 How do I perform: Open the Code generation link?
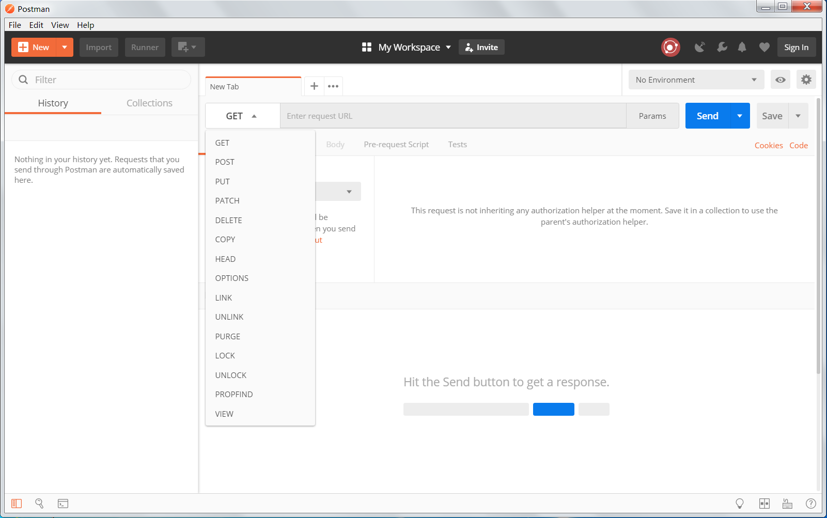click(x=799, y=146)
